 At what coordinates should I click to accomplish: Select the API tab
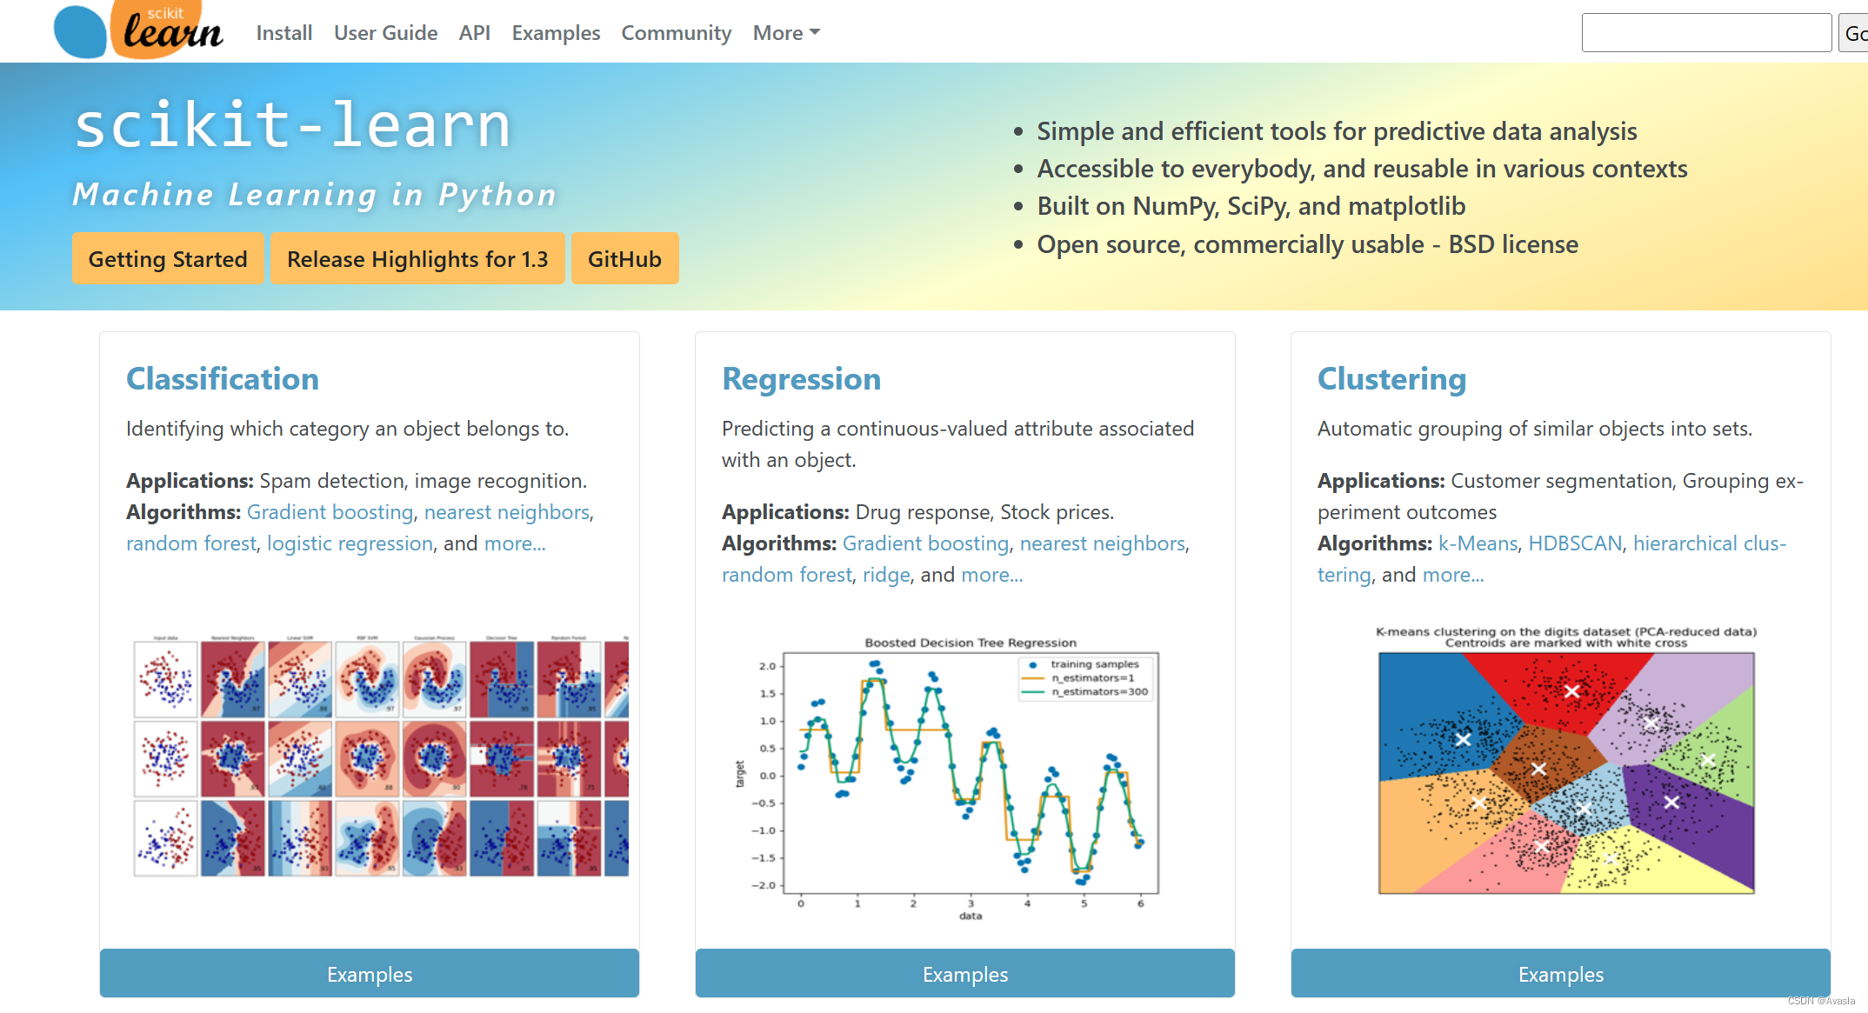click(477, 32)
